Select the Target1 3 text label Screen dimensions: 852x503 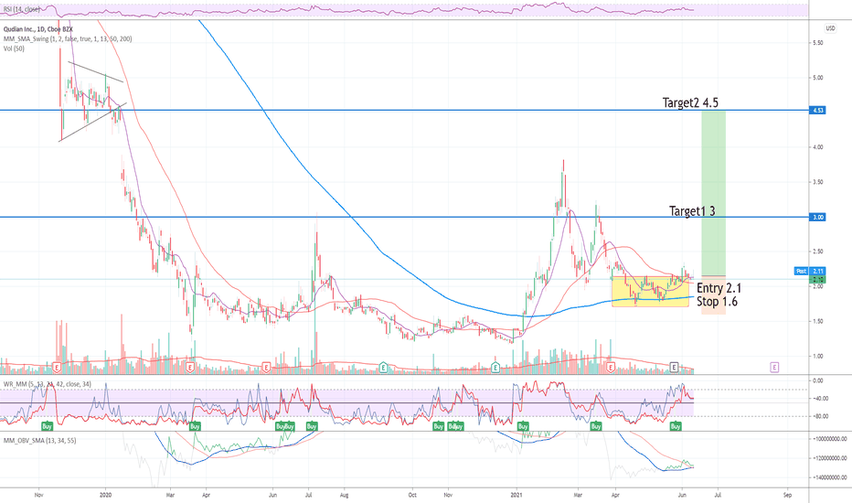[x=692, y=210]
